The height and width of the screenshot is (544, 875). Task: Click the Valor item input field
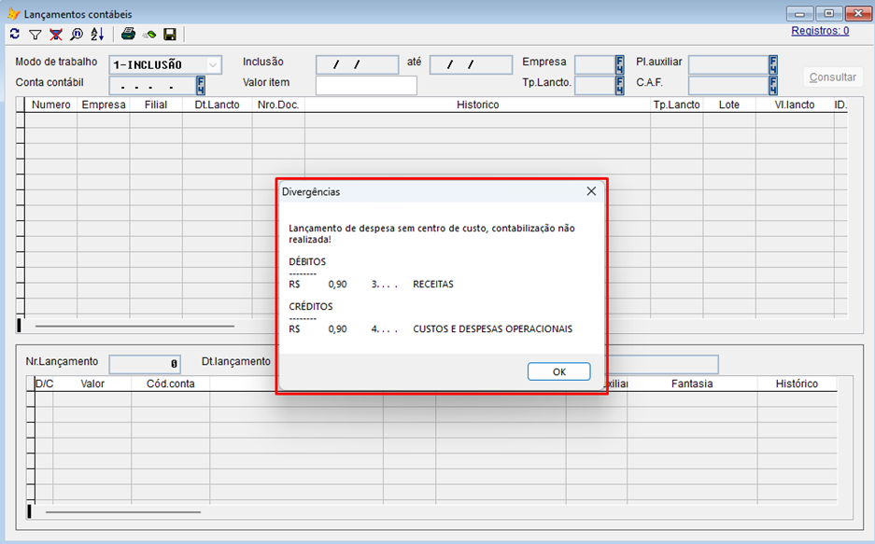[366, 86]
